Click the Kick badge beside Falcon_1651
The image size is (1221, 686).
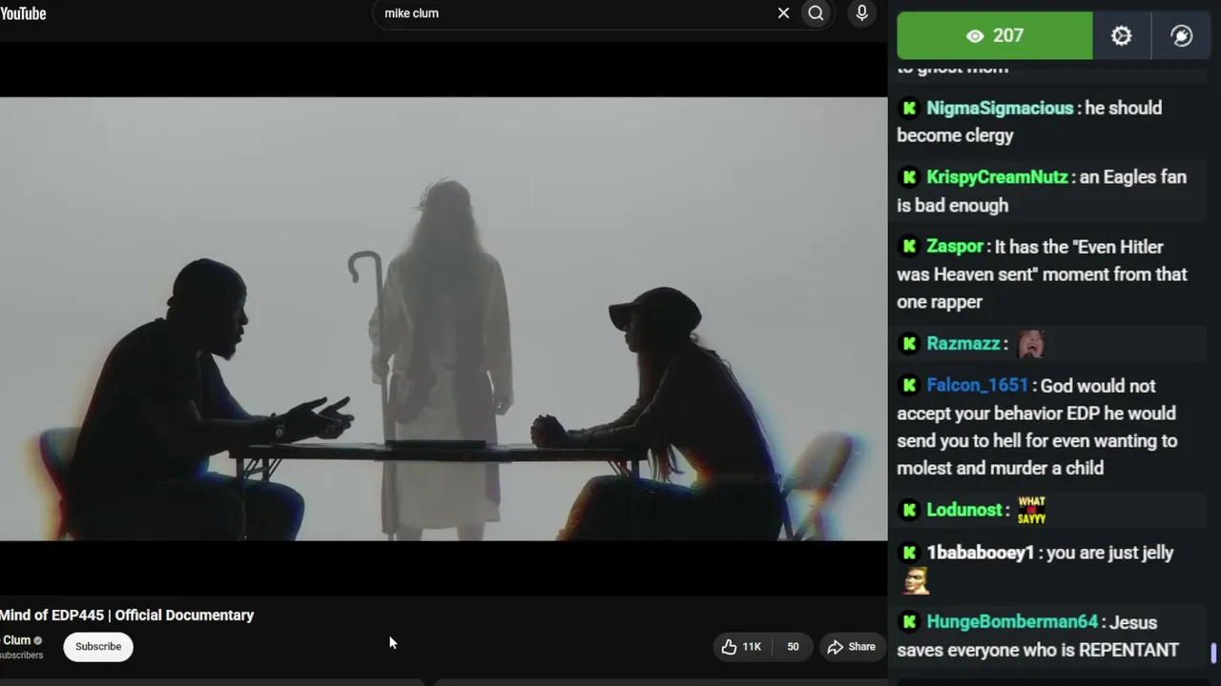[909, 386]
